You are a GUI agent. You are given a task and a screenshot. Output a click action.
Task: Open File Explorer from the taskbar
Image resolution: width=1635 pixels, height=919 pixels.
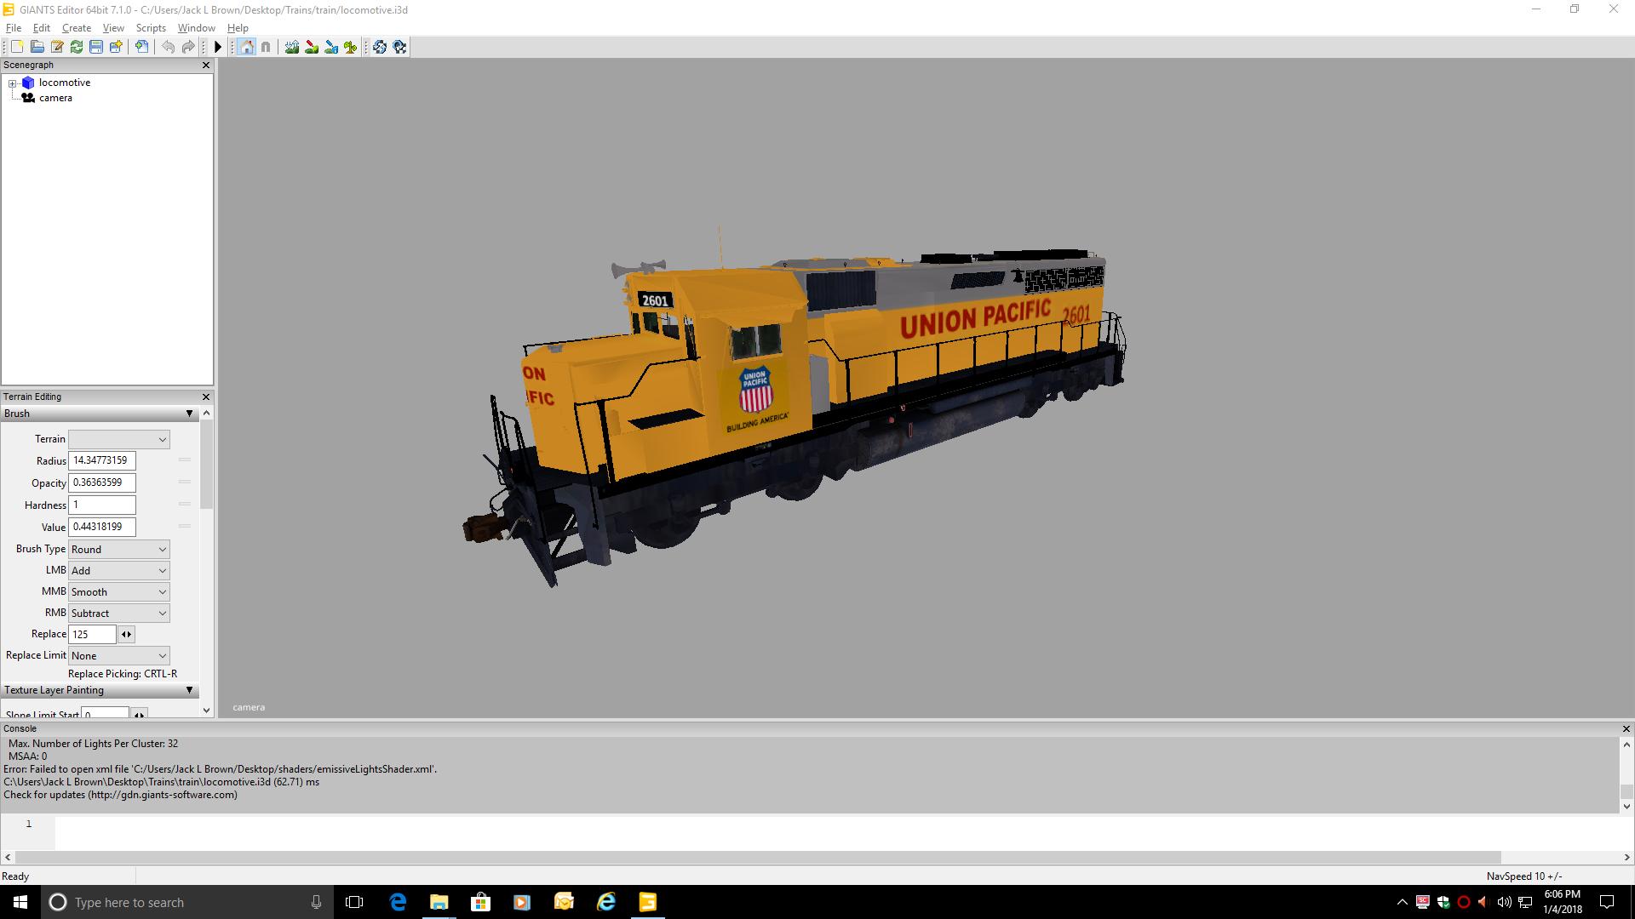tap(439, 902)
